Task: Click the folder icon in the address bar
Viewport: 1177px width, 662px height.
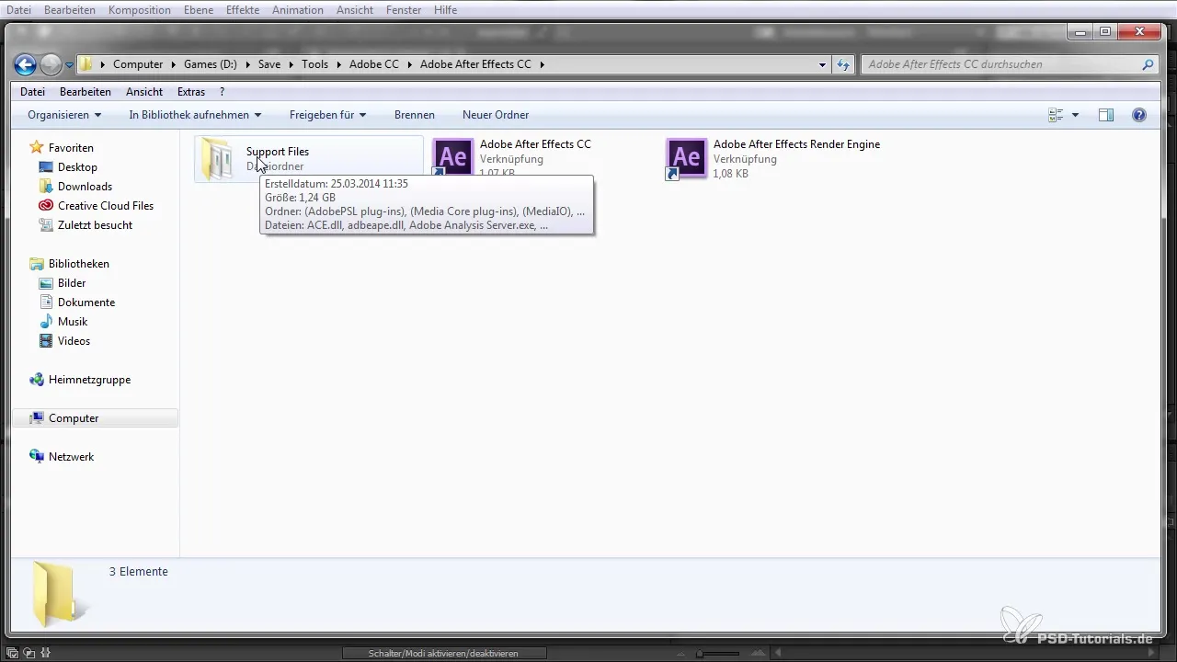Action: tap(86, 64)
